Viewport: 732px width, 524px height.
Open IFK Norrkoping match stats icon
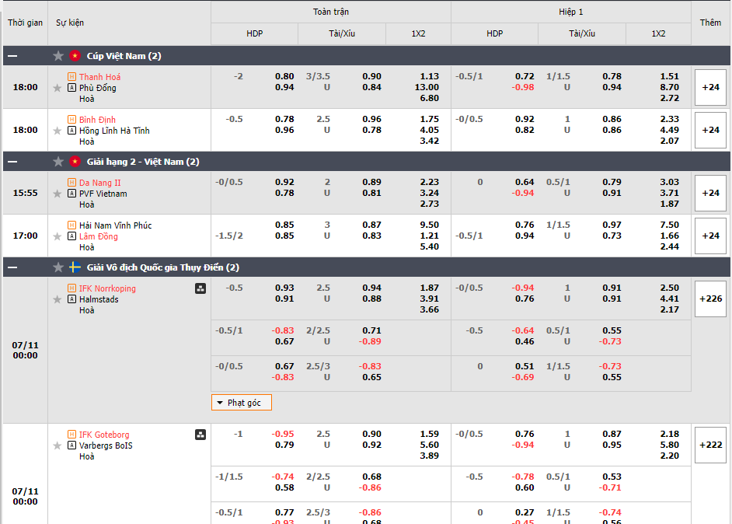click(200, 288)
